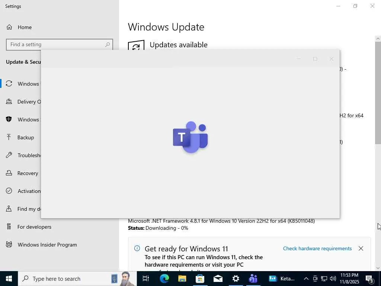Click the network tray icon
This screenshot has width=381, height=286.
(x=324, y=279)
